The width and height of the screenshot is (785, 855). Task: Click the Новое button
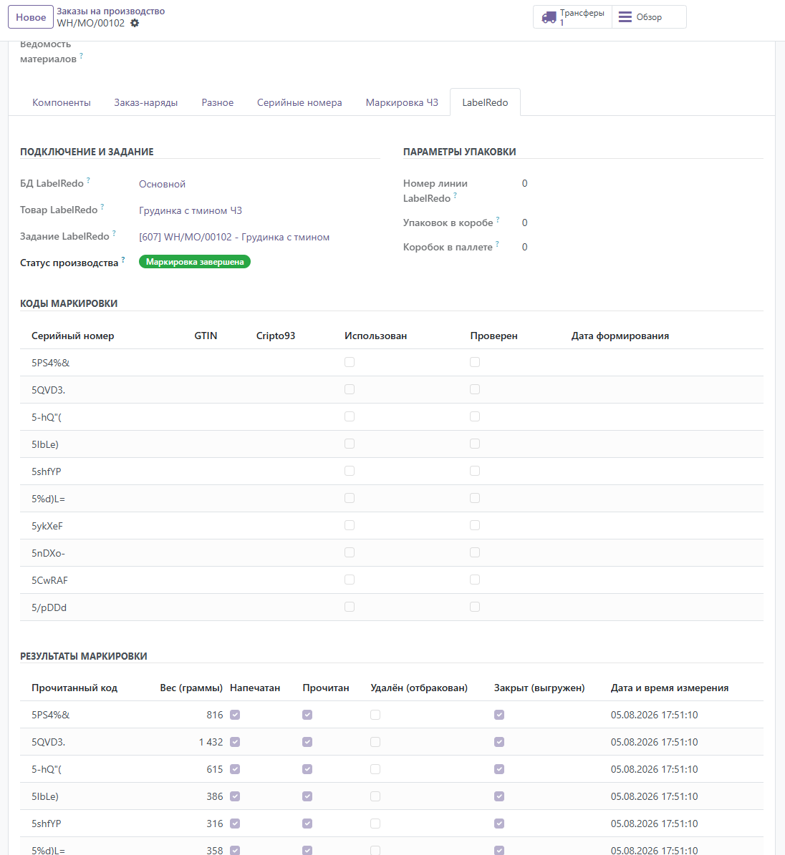pyautogui.click(x=31, y=17)
